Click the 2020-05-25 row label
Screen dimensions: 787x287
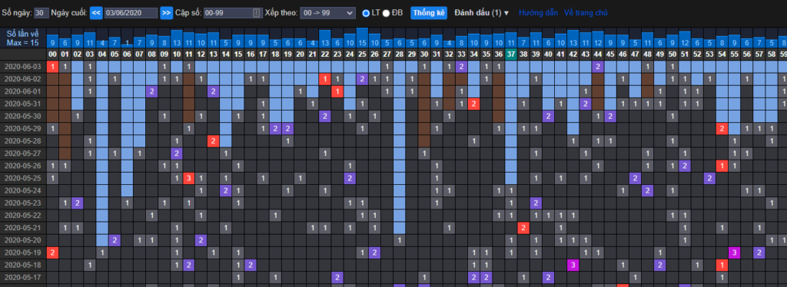[x=23, y=178]
